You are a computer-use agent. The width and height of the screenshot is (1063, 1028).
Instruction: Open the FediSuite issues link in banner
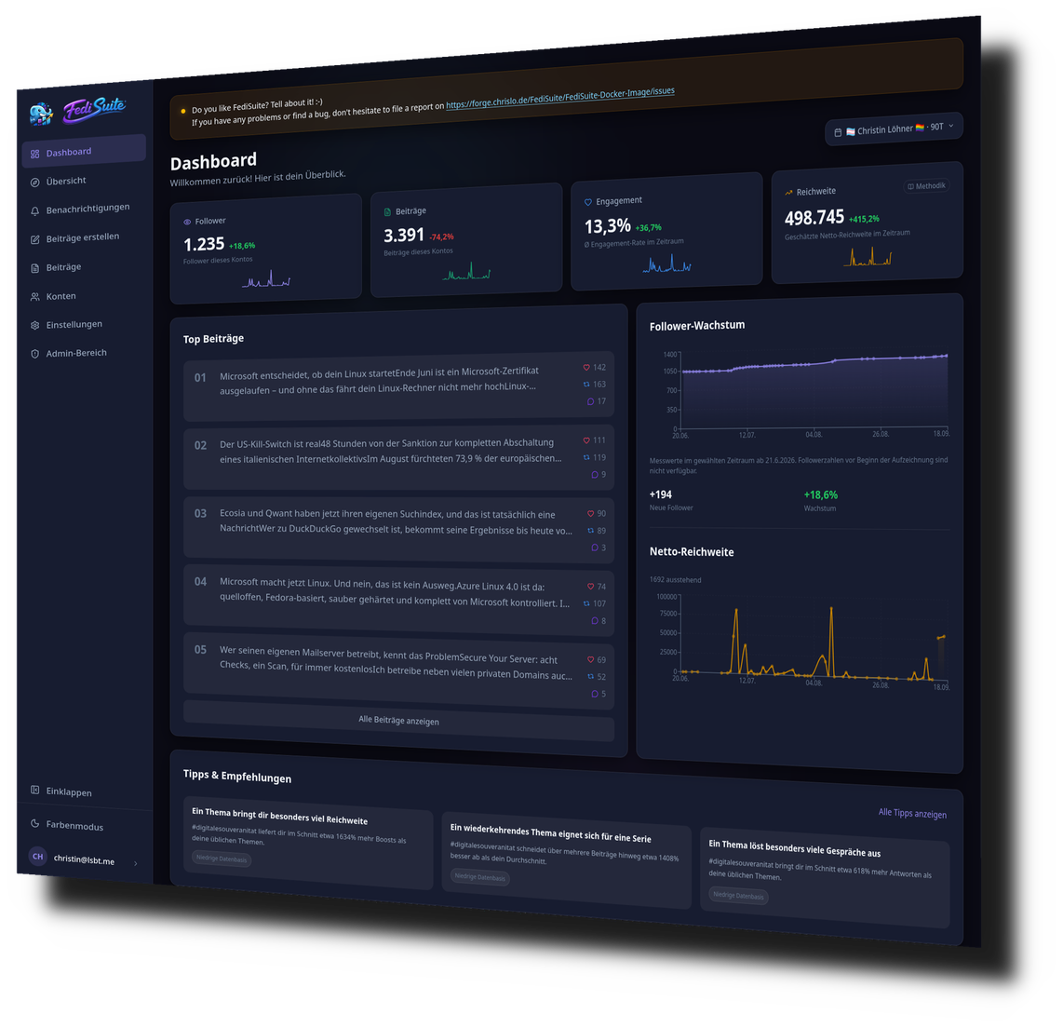click(560, 99)
